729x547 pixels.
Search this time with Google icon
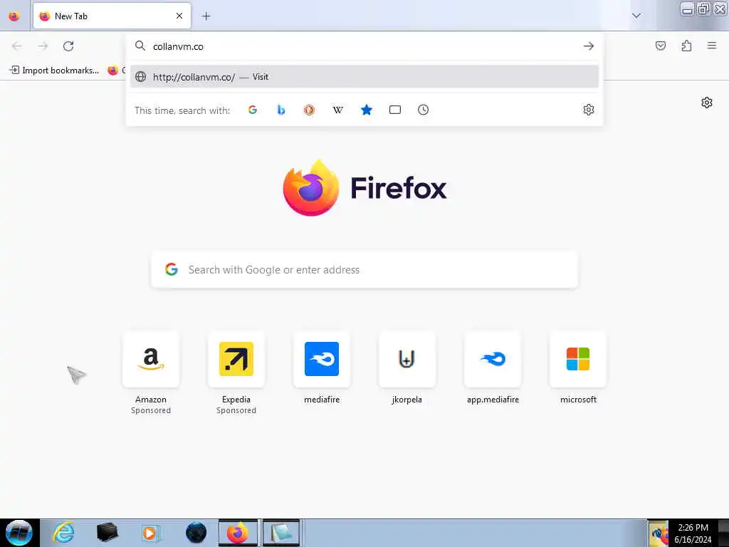253,110
